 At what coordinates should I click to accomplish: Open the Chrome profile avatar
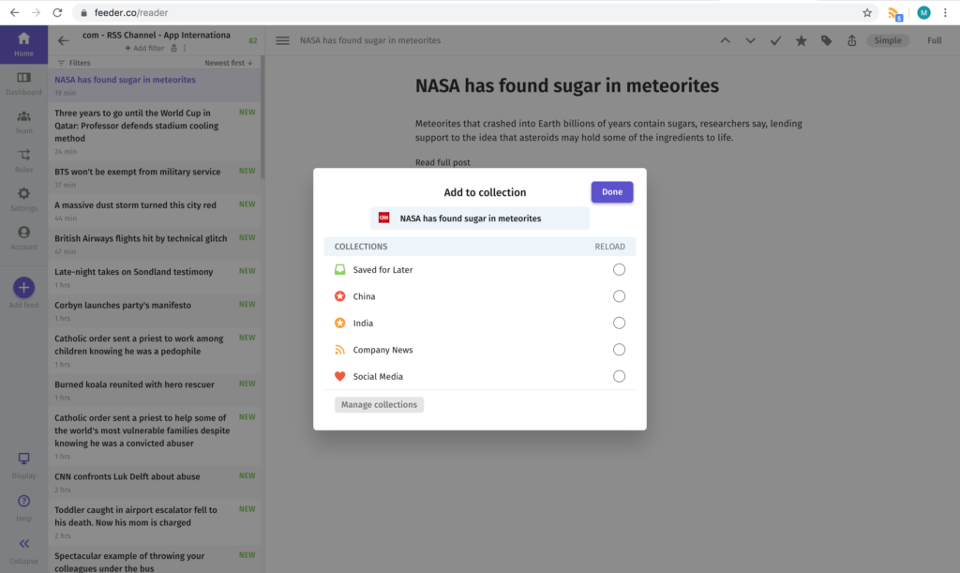click(x=923, y=12)
